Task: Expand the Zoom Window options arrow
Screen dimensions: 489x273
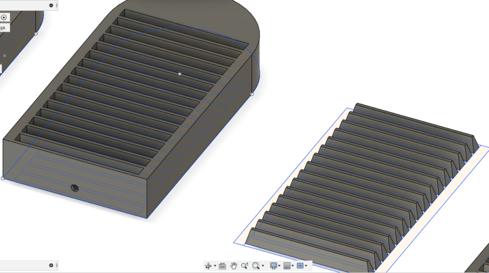Action: (x=263, y=266)
